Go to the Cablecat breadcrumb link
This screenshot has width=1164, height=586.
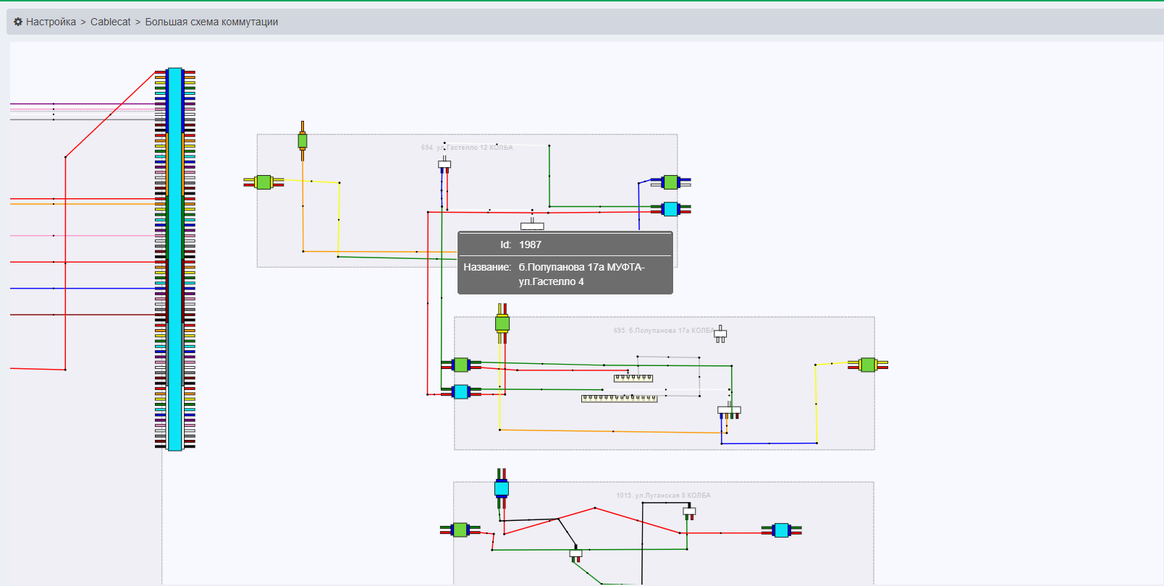tap(110, 22)
